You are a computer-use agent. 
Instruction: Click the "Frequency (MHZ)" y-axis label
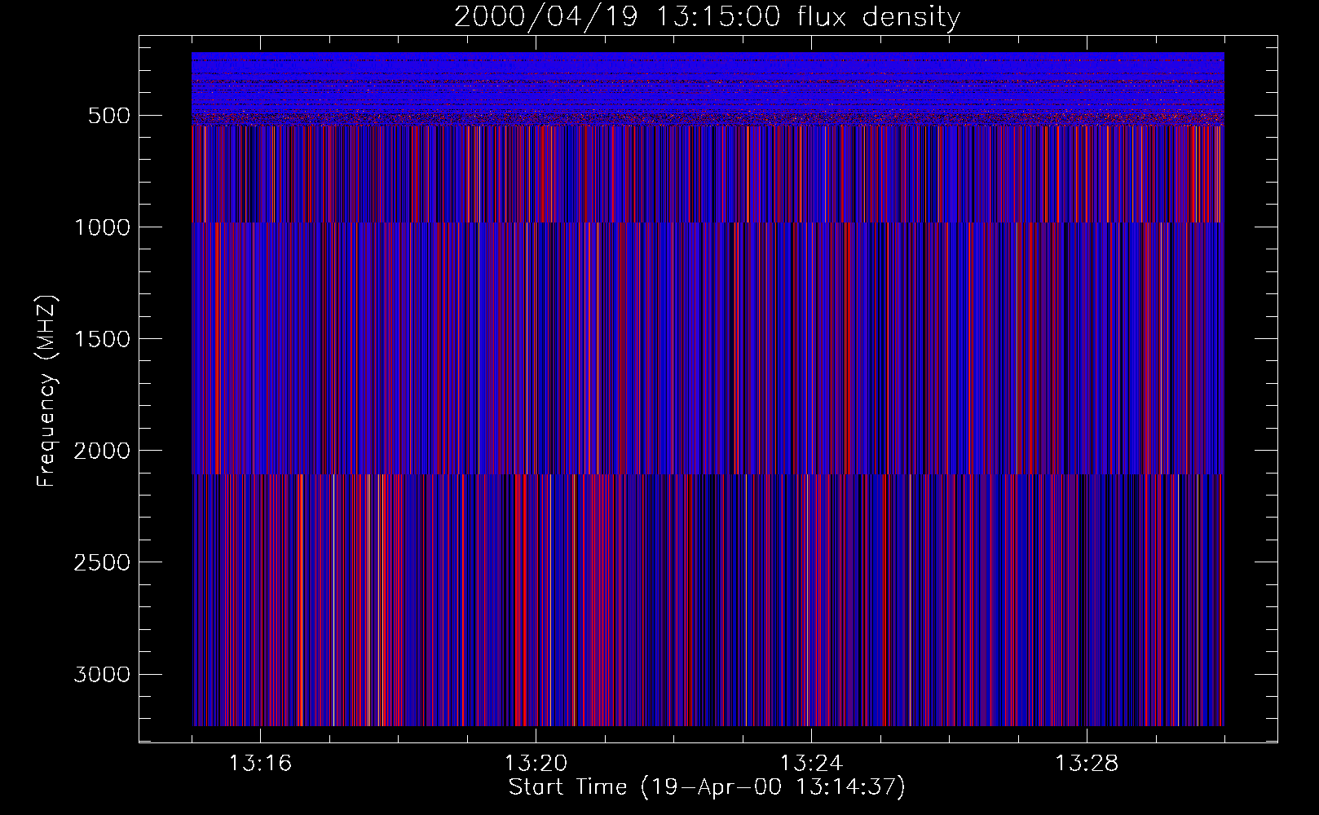pos(47,391)
